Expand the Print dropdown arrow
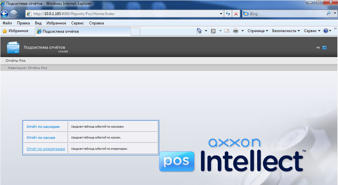The image size is (338, 185). (242, 31)
